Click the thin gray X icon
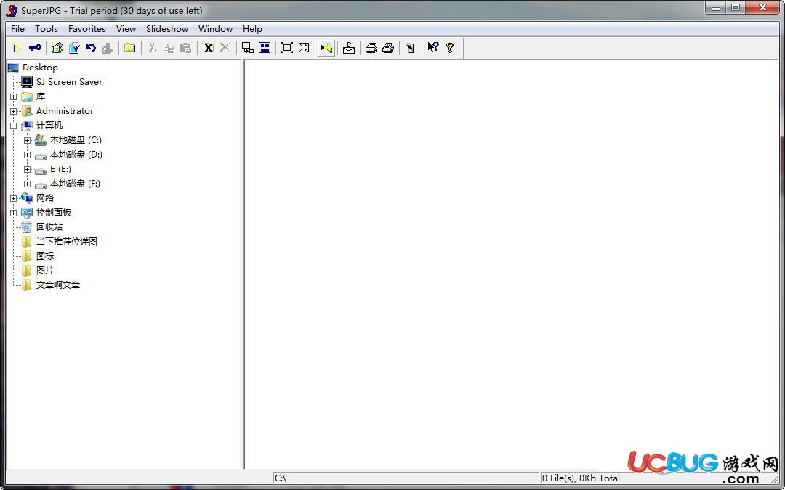This screenshot has width=785, height=490. click(x=225, y=48)
